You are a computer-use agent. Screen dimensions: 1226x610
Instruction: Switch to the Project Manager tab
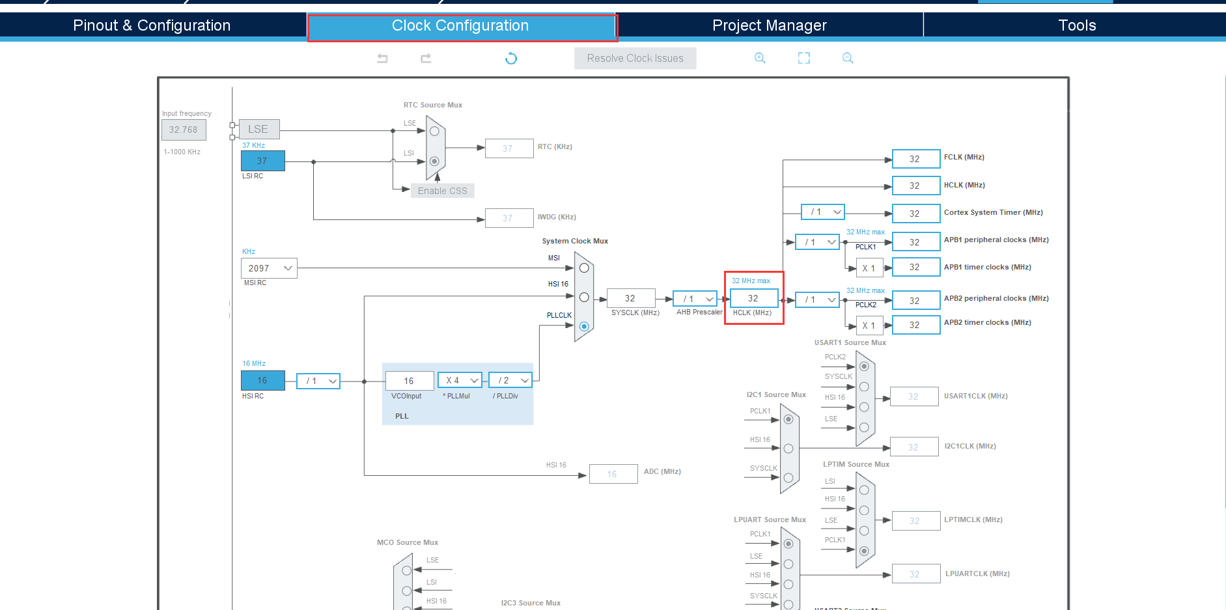pos(770,25)
